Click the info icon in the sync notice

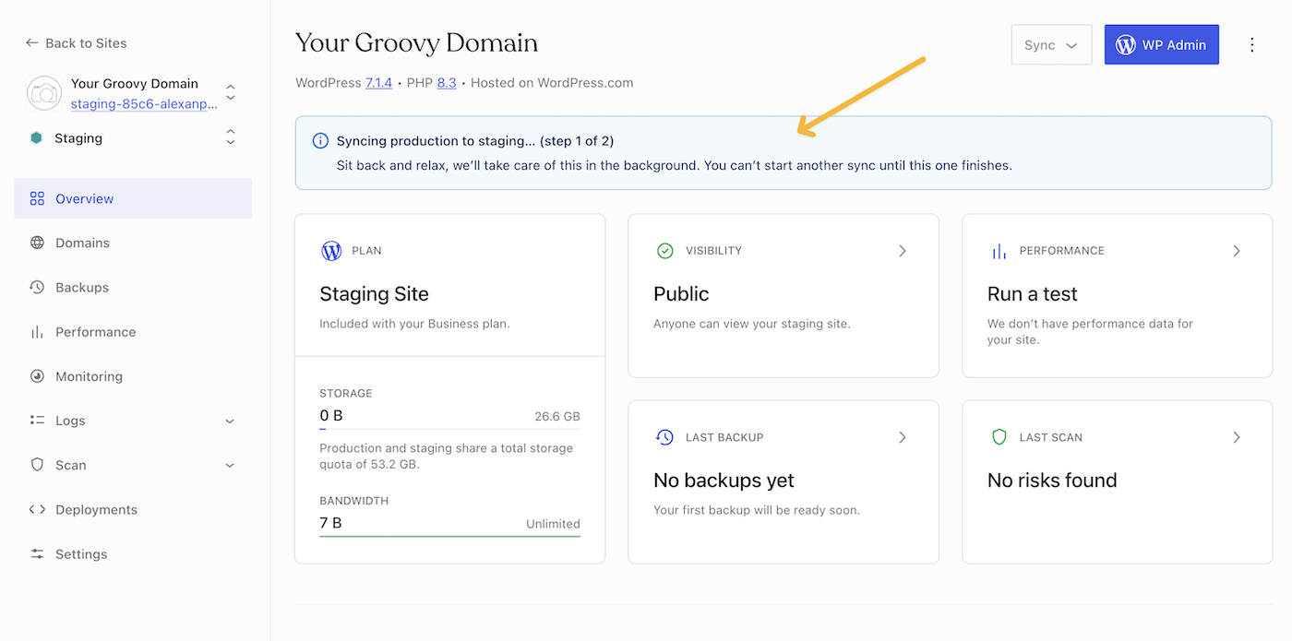coord(320,141)
